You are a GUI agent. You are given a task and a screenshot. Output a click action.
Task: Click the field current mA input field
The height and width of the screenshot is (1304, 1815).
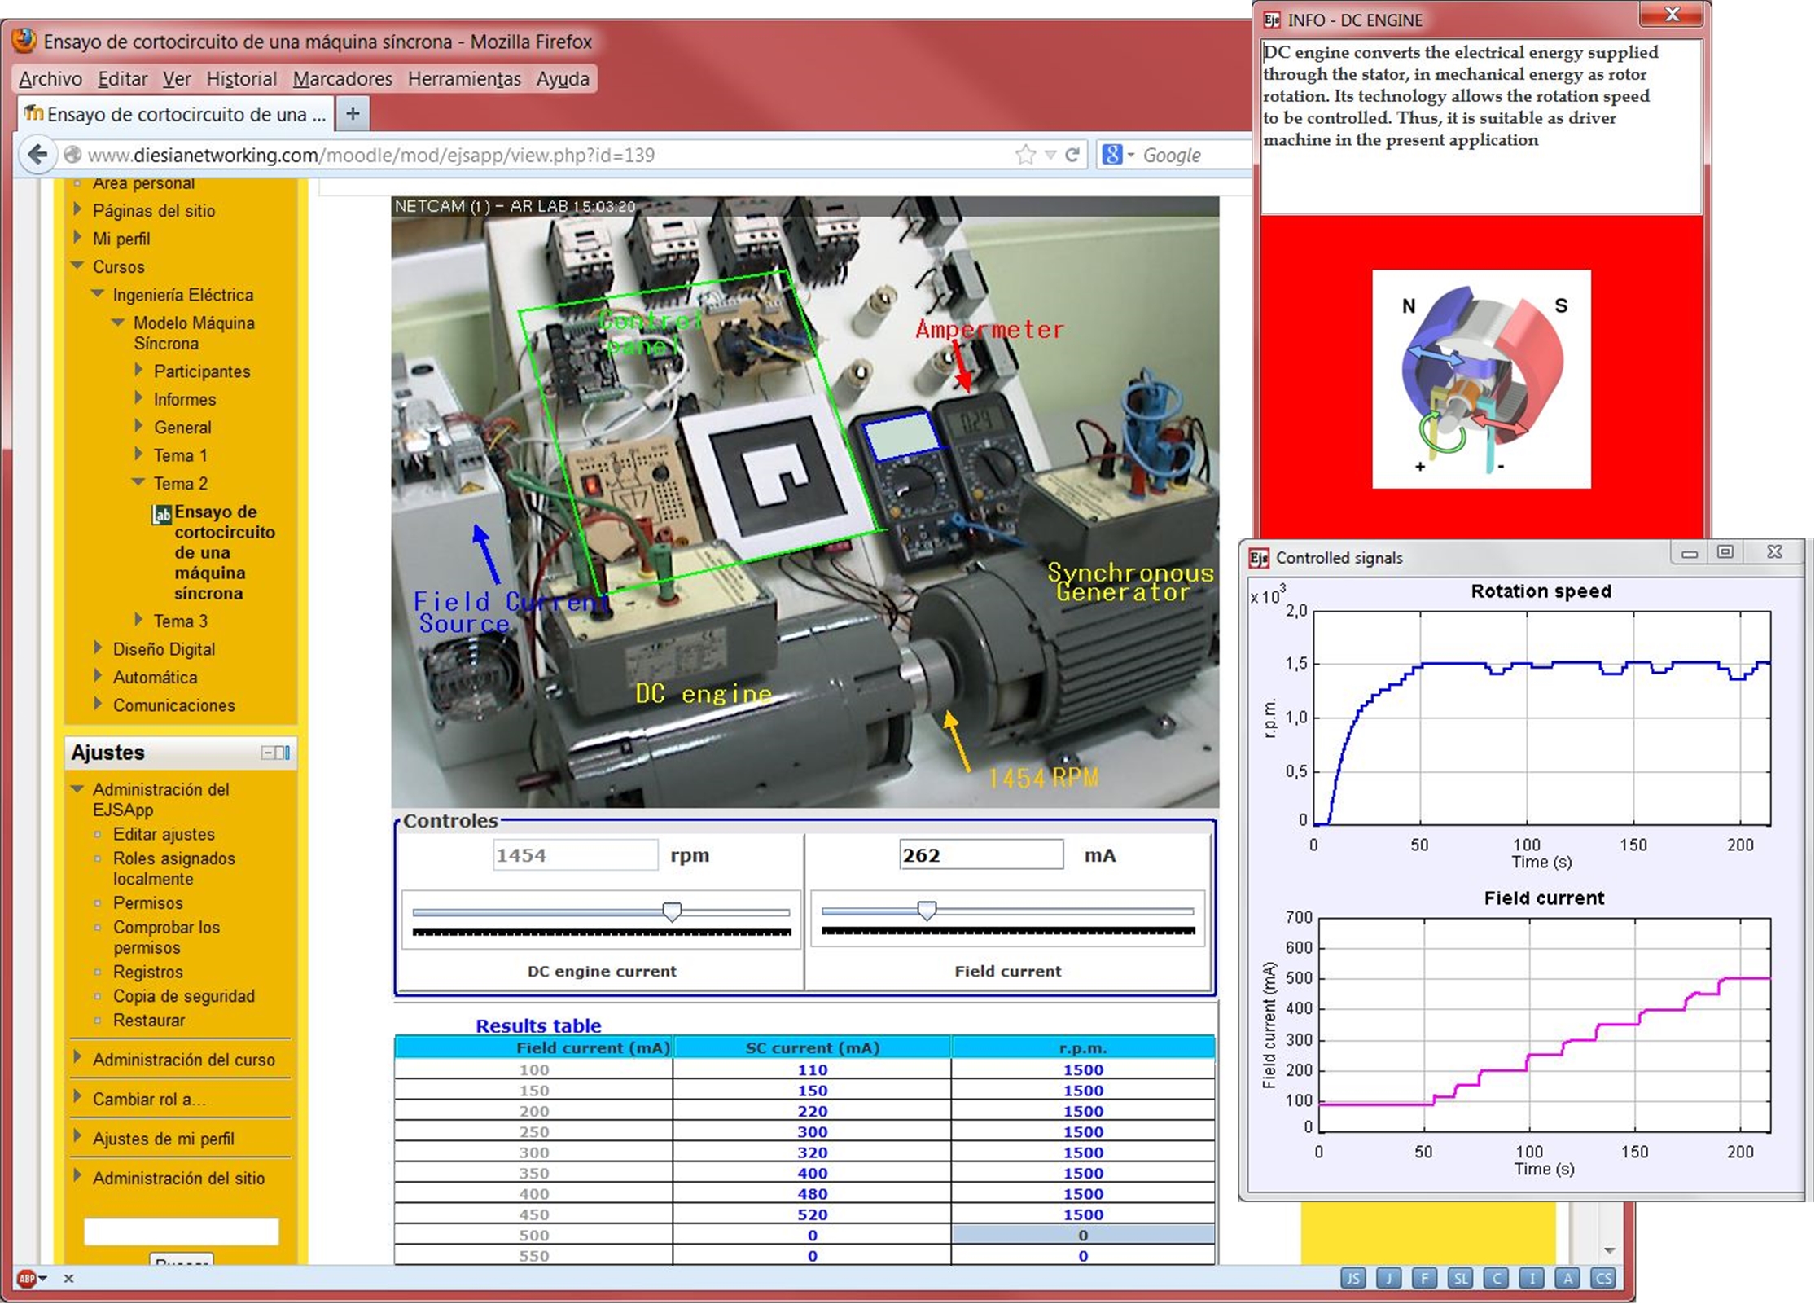tap(980, 855)
